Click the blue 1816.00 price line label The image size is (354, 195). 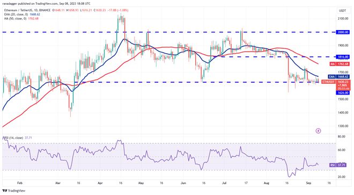tap(343, 57)
